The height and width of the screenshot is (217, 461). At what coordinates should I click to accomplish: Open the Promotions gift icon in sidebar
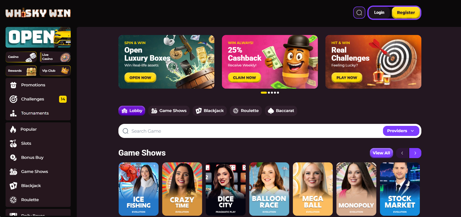point(13,85)
